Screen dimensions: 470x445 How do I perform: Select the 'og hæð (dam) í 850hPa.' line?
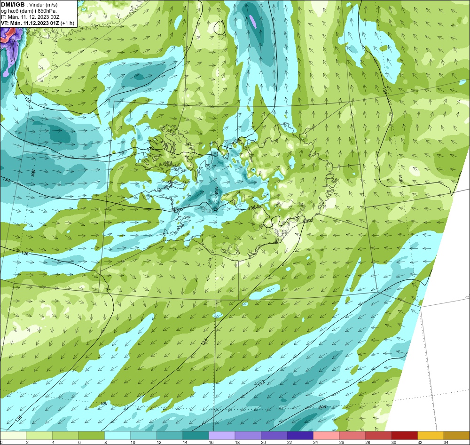pyautogui.click(x=29, y=11)
